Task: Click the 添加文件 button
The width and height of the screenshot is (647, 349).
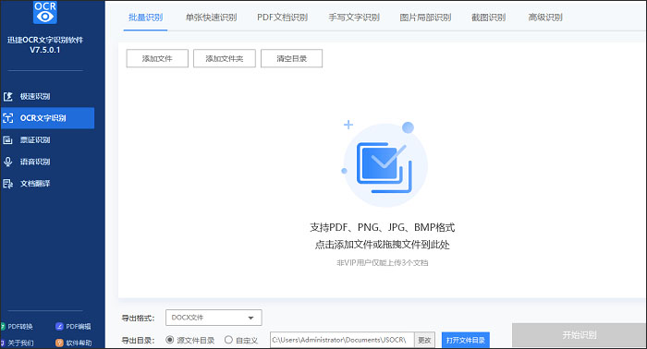Action: click(x=157, y=58)
